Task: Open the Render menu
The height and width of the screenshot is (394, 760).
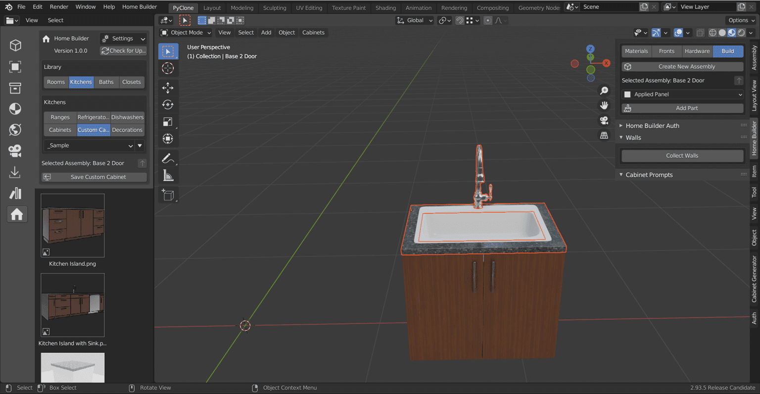Action: [x=59, y=7]
